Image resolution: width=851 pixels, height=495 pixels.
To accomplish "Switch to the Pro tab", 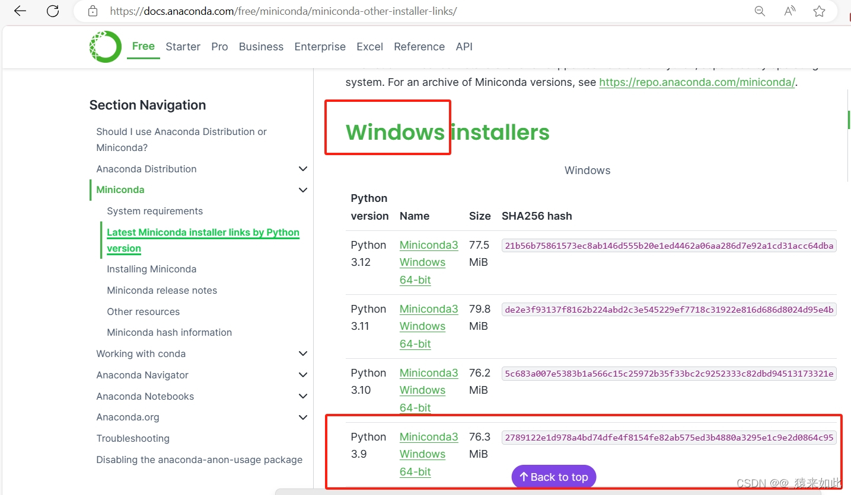I will 219,47.
